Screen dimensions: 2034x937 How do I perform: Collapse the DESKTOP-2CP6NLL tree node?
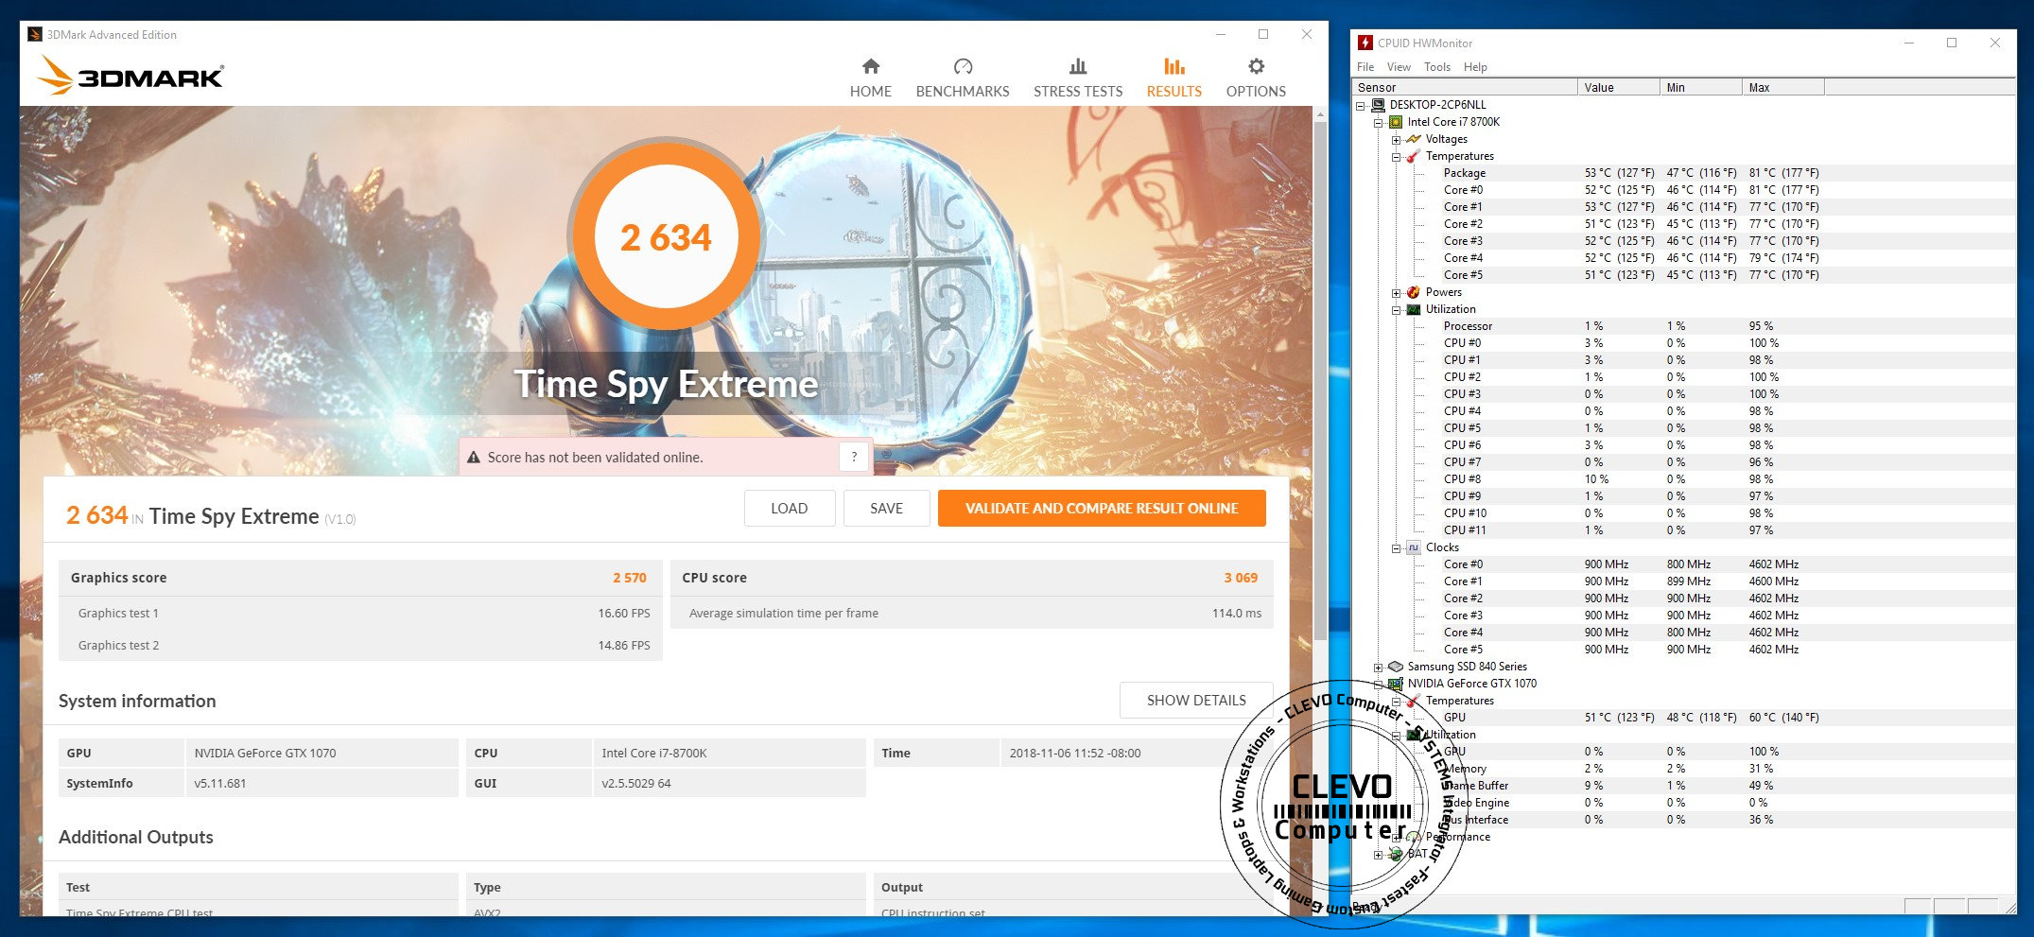(1361, 105)
